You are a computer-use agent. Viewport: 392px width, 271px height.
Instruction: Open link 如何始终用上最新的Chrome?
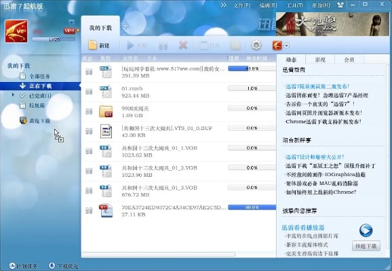coord(320,192)
